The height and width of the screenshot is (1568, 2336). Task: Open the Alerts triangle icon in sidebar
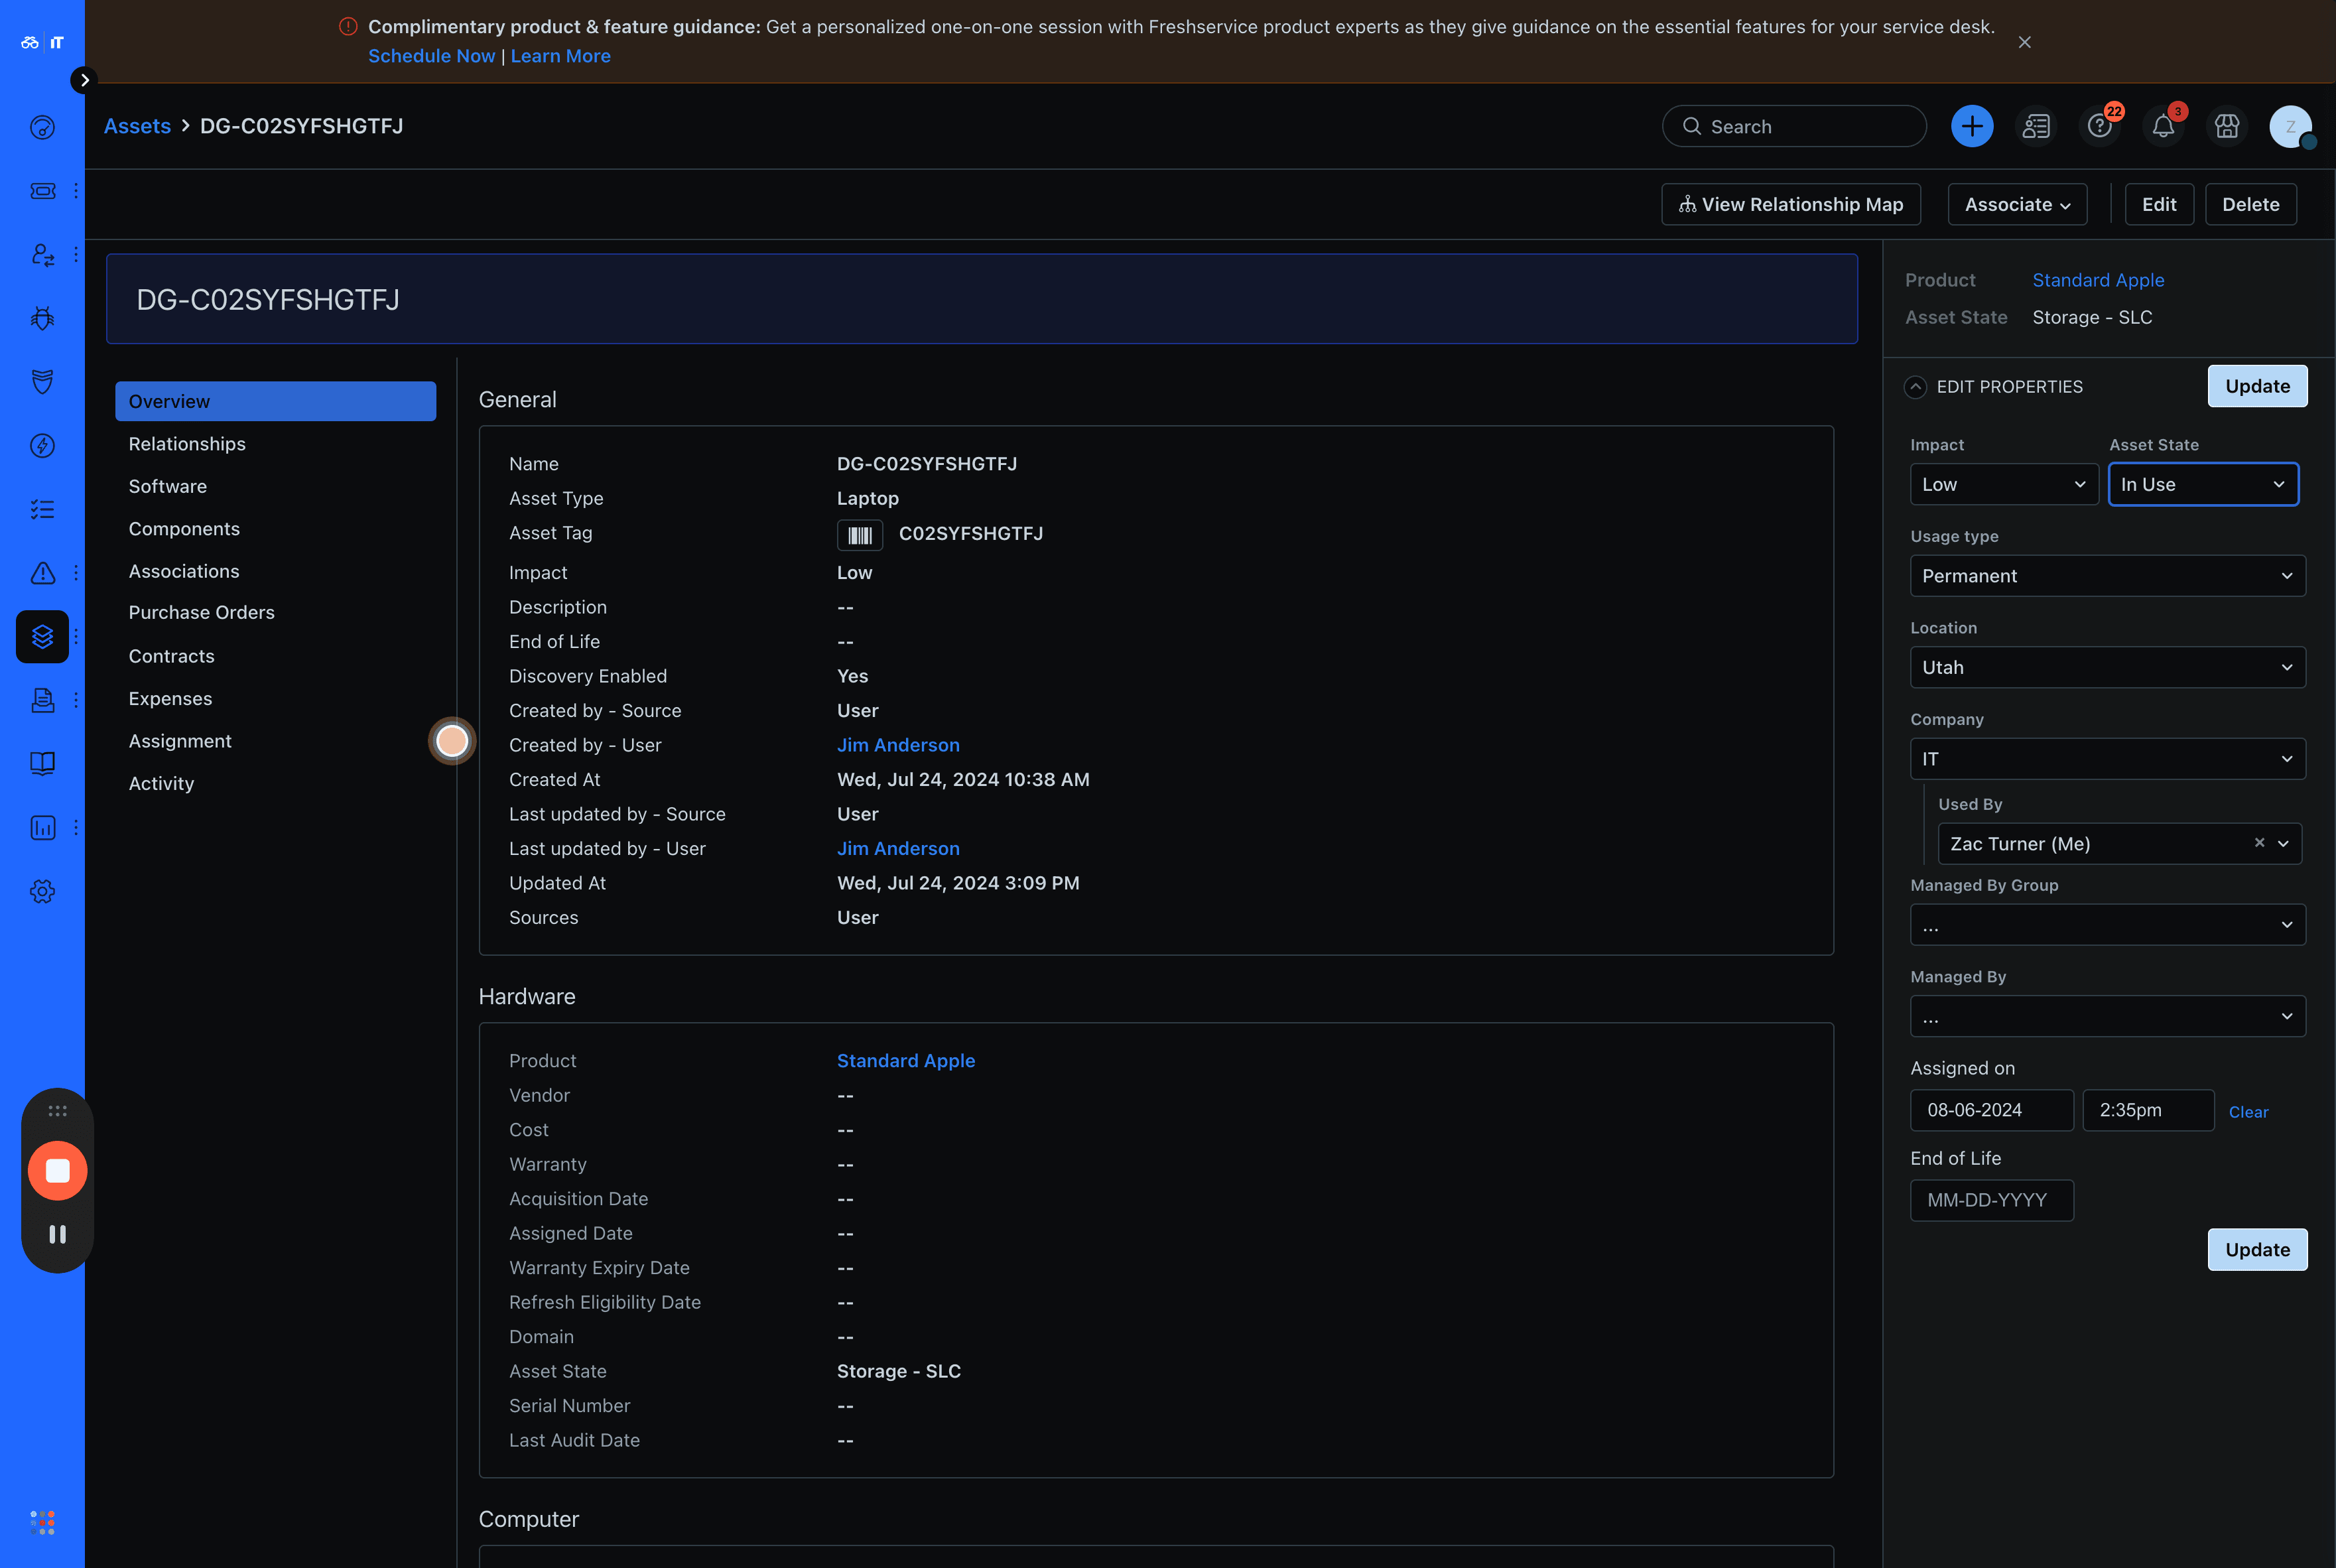(x=42, y=573)
